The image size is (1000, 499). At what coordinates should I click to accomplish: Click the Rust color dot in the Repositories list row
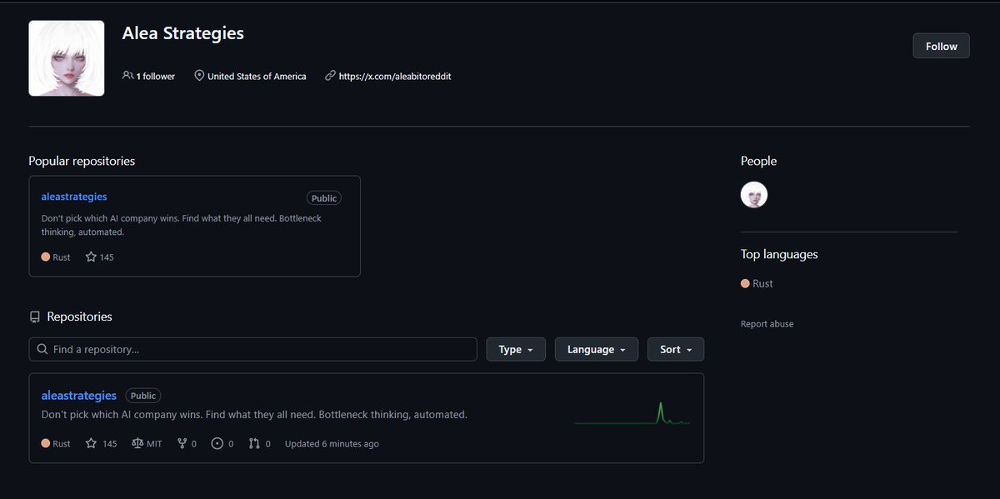click(46, 444)
